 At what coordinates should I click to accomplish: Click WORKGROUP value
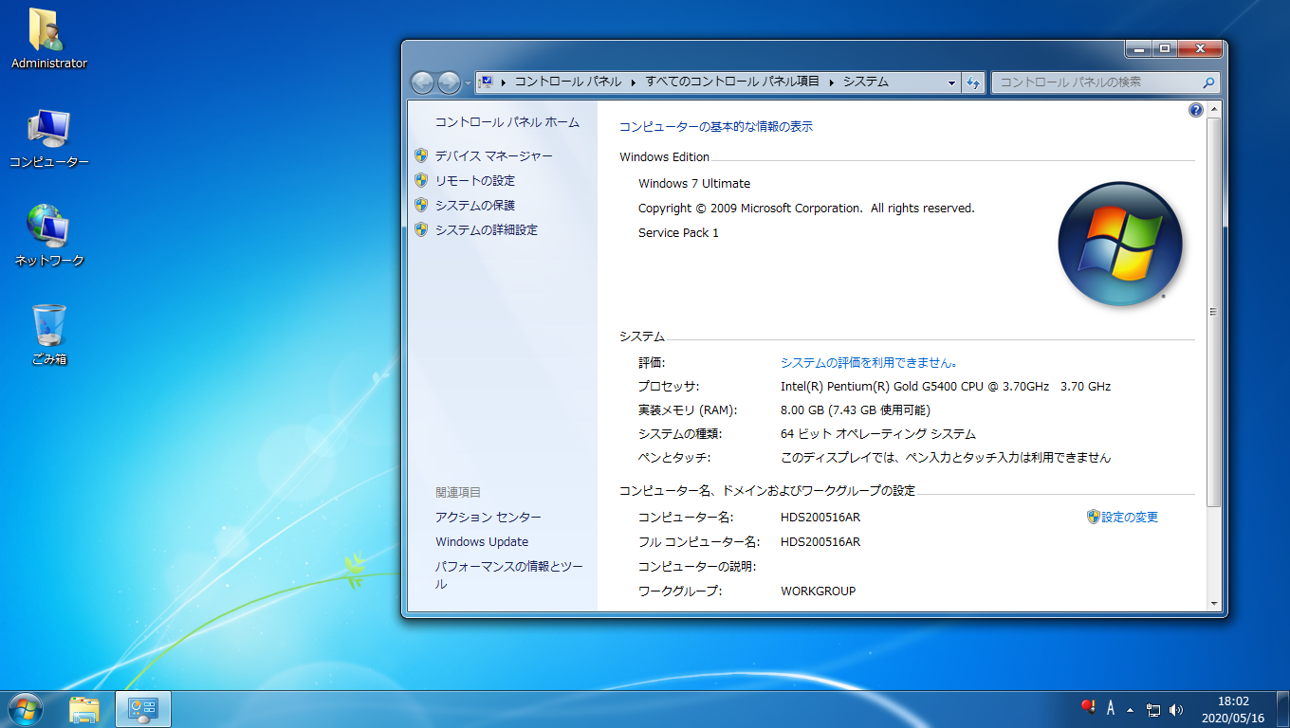point(819,591)
